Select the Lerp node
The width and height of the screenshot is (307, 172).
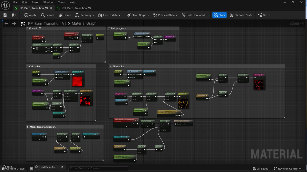pos(165,125)
